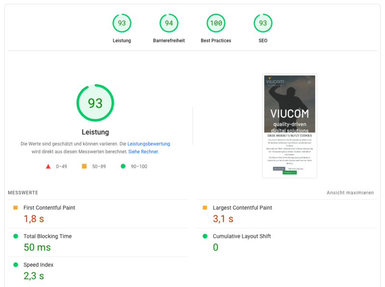Click the SEO score gauge 93
Image resolution: width=385 pixels, height=287 pixels.
point(263,23)
